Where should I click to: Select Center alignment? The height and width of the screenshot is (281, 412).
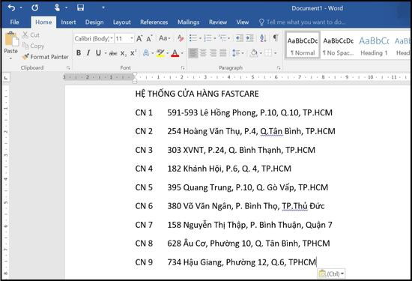[x=203, y=53]
